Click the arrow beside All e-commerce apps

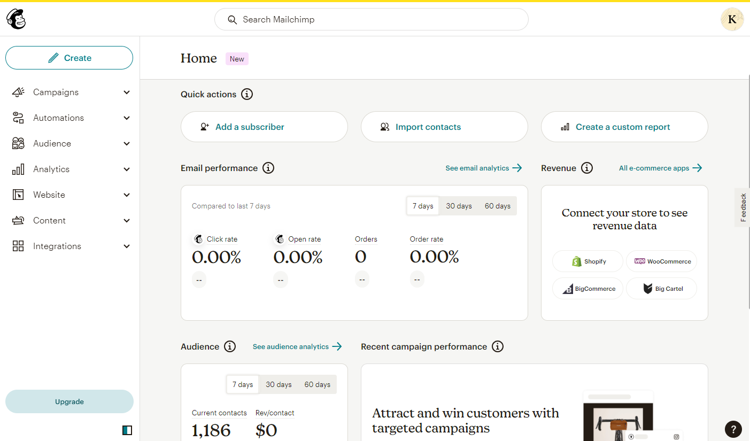click(x=697, y=168)
